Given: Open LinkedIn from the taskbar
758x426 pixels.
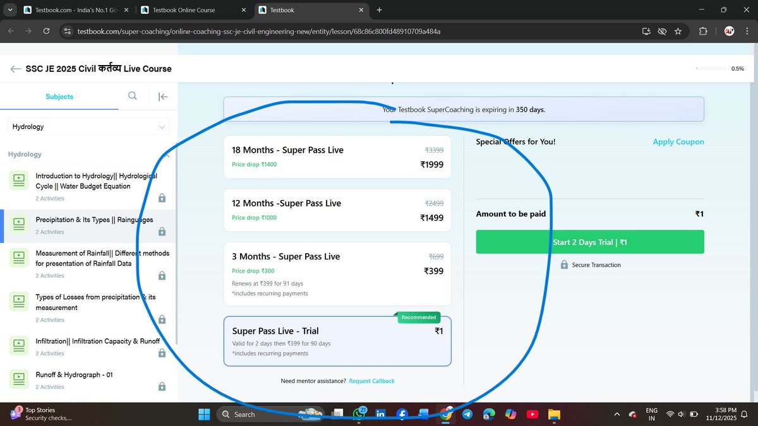Looking at the screenshot, I should (x=380, y=414).
